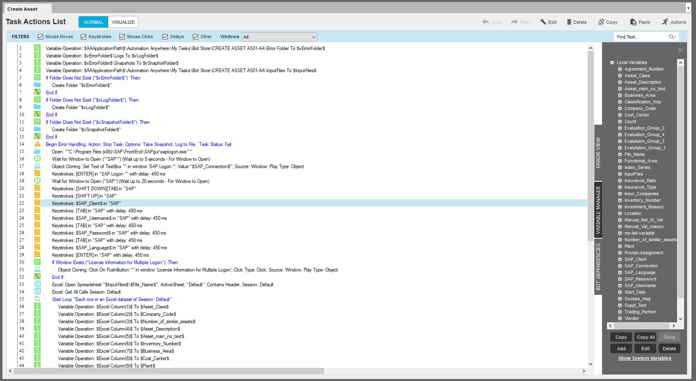Click the Edit wrench icon in toolbar
Viewport: 696px width, 381px height.
[543, 22]
